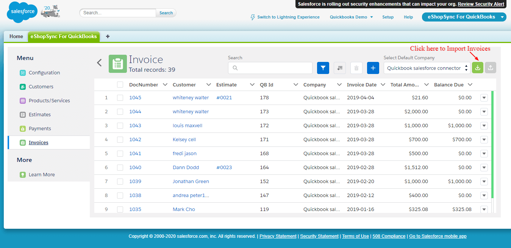Click the green vertical table scrollbar
511x248 pixels.
coord(492,143)
